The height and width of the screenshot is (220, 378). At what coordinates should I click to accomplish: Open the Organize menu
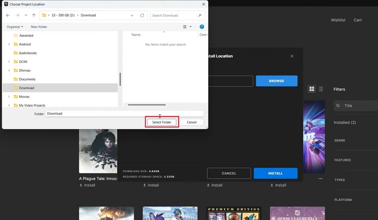click(x=15, y=27)
